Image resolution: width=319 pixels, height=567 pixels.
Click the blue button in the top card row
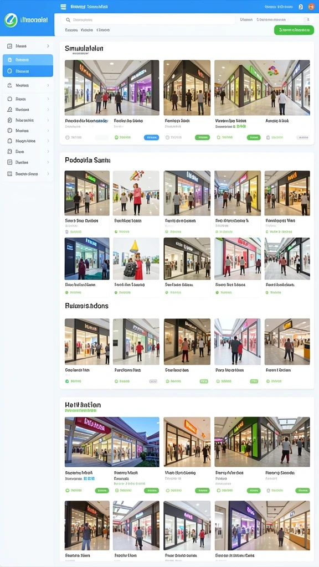point(152,137)
